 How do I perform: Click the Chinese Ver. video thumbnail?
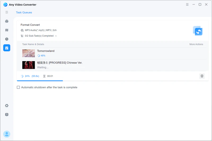(28, 65)
